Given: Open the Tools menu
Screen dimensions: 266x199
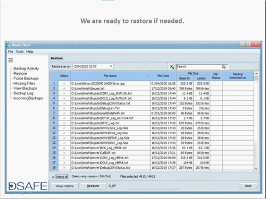Looking at the screenshot, I should pos(20,51).
